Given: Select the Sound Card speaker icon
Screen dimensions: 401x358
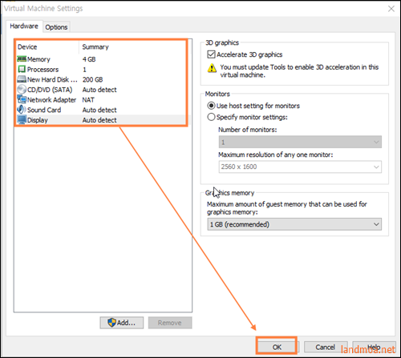Looking at the screenshot, I should [x=22, y=110].
